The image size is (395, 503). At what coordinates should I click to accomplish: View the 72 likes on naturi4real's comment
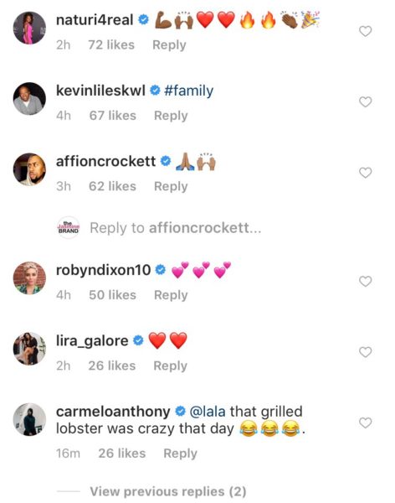(111, 45)
